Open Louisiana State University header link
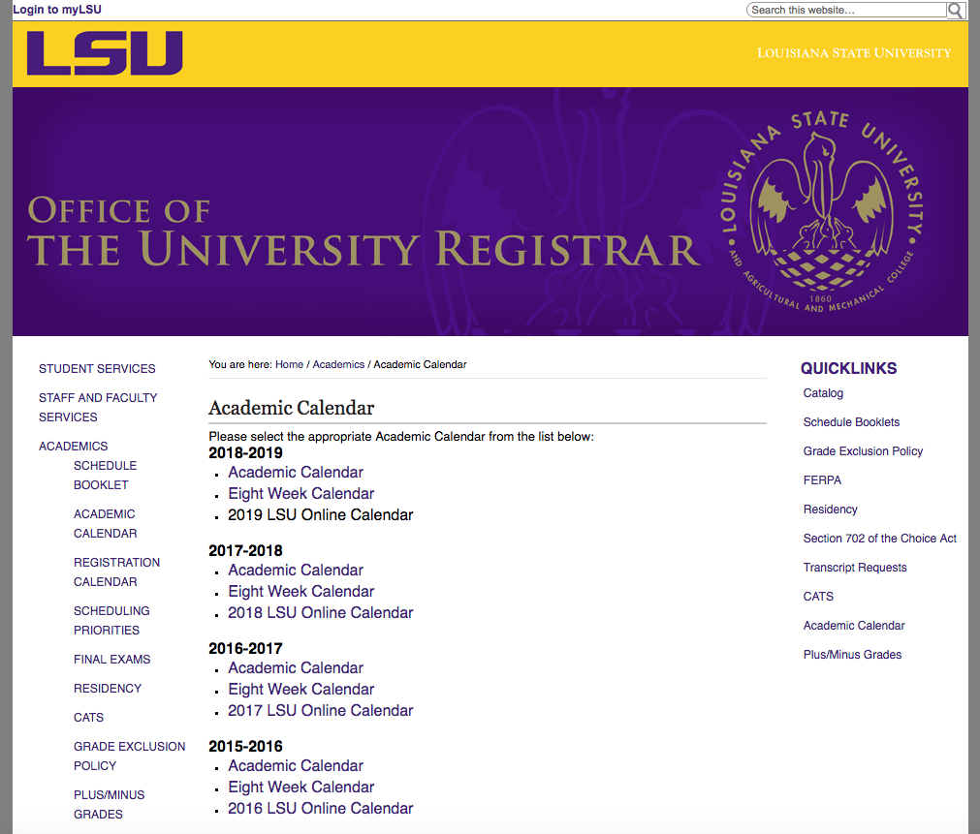980x834 pixels. click(854, 53)
